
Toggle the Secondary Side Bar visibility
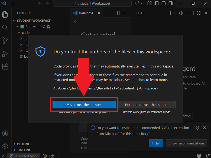tap(171, 3)
